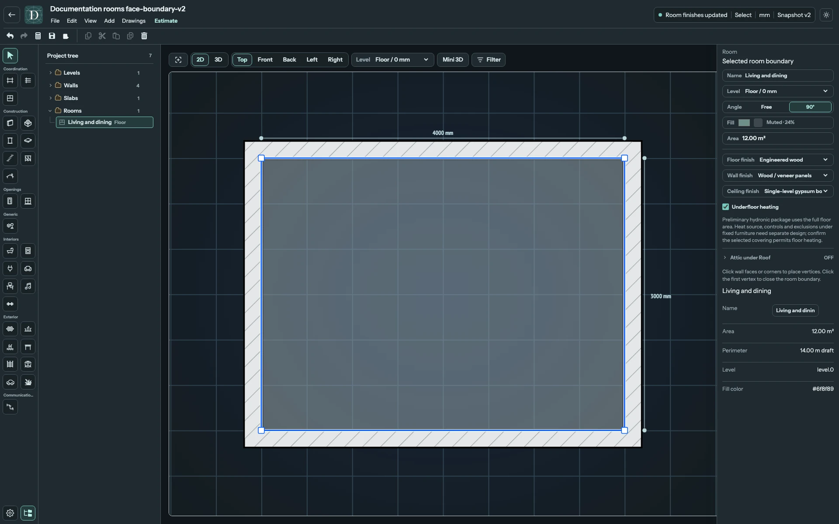Image resolution: width=839 pixels, height=524 pixels.
Task: Click the zoom-to-fit viewport icon
Action: [x=178, y=60]
